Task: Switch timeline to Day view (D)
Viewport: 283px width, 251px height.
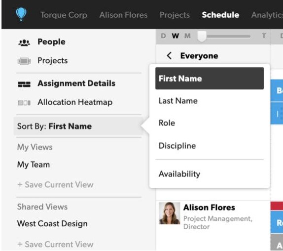Action: tap(163, 36)
